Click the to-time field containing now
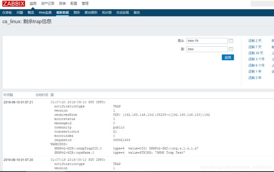This screenshot has height=172, width=274. [x=207, y=49]
